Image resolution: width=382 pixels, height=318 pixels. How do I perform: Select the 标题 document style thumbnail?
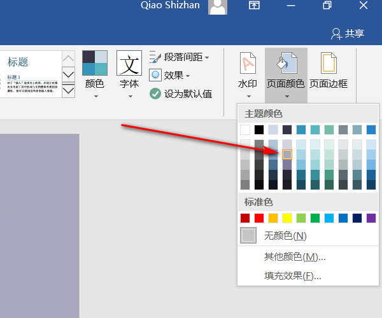(31, 74)
